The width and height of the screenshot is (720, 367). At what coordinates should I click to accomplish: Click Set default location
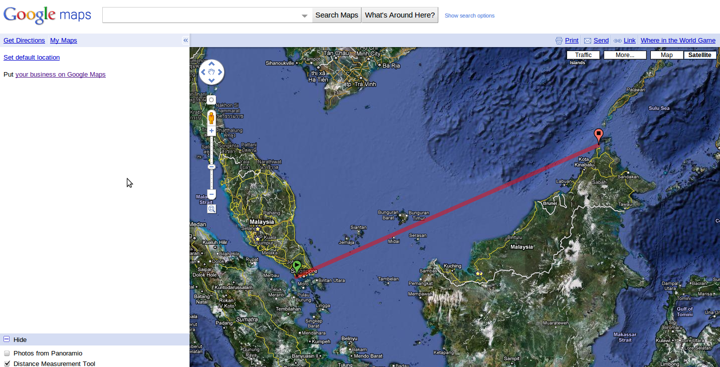tap(32, 58)
